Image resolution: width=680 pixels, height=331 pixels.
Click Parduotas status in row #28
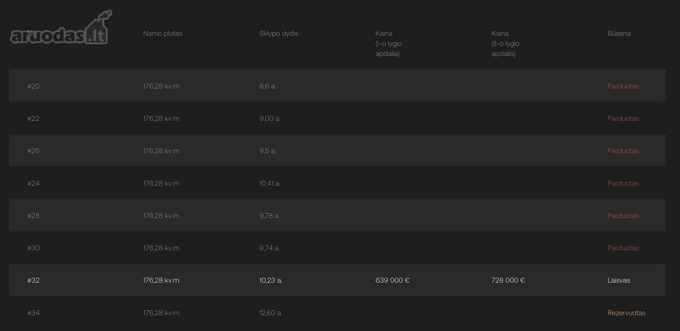click(x=623, y=216)
